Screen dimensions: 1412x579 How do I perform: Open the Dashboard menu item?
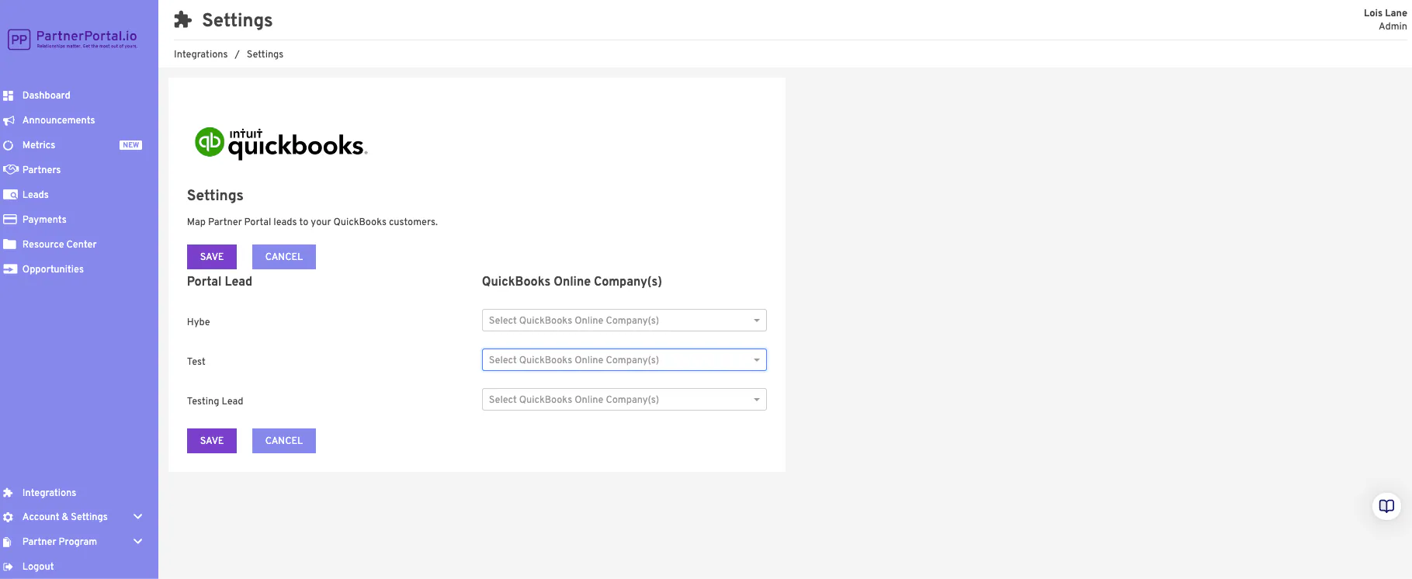point(47,95)
